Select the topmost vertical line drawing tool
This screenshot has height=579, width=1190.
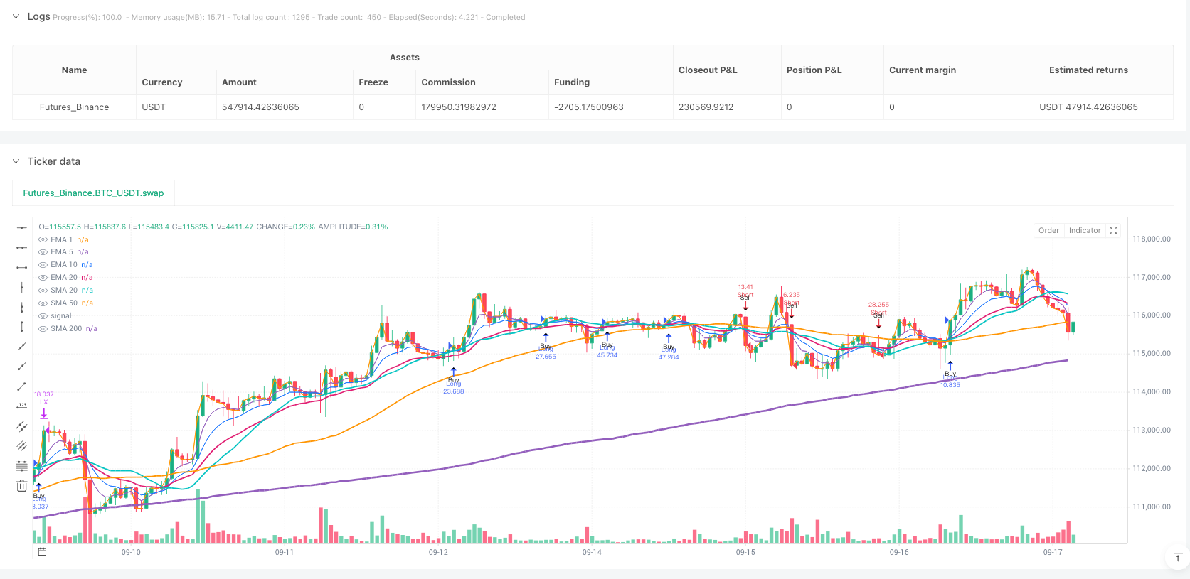coord(22,287)
